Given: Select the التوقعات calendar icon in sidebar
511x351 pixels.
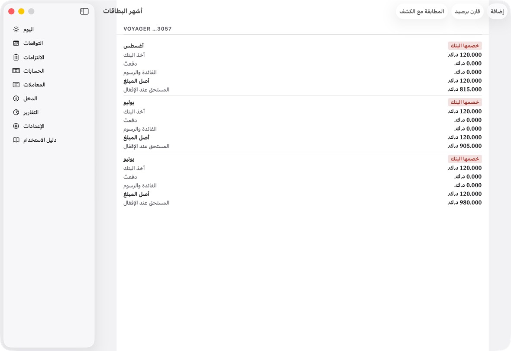Looking at the screenshot, I should pos(16,43).
